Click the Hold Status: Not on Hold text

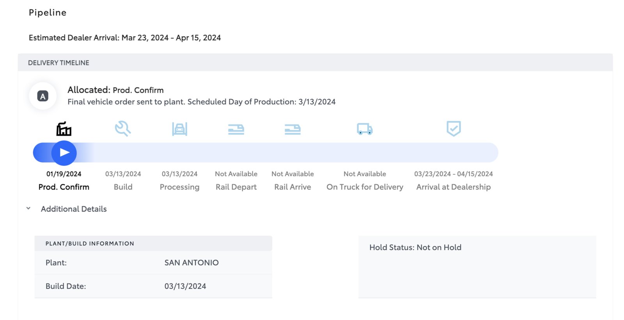tap(415, 248)
